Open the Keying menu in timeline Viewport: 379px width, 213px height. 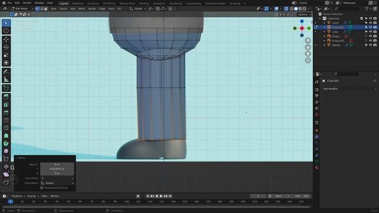(x=33, y=196)
